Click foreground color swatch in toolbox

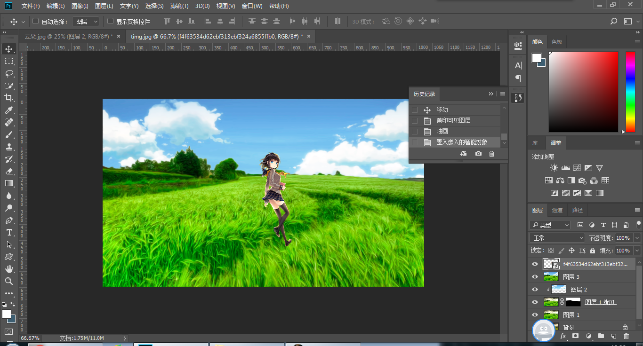click(6, 314)
